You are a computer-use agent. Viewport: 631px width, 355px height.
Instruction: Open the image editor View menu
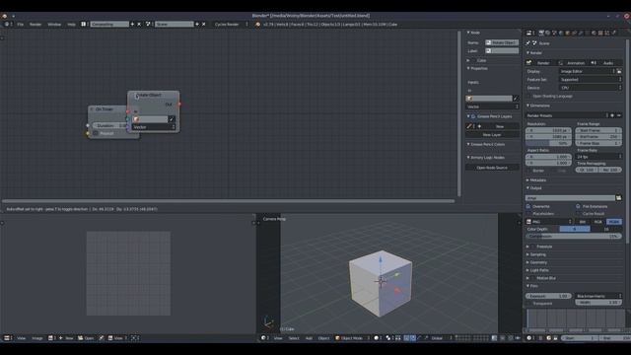(x=22, y=338)
